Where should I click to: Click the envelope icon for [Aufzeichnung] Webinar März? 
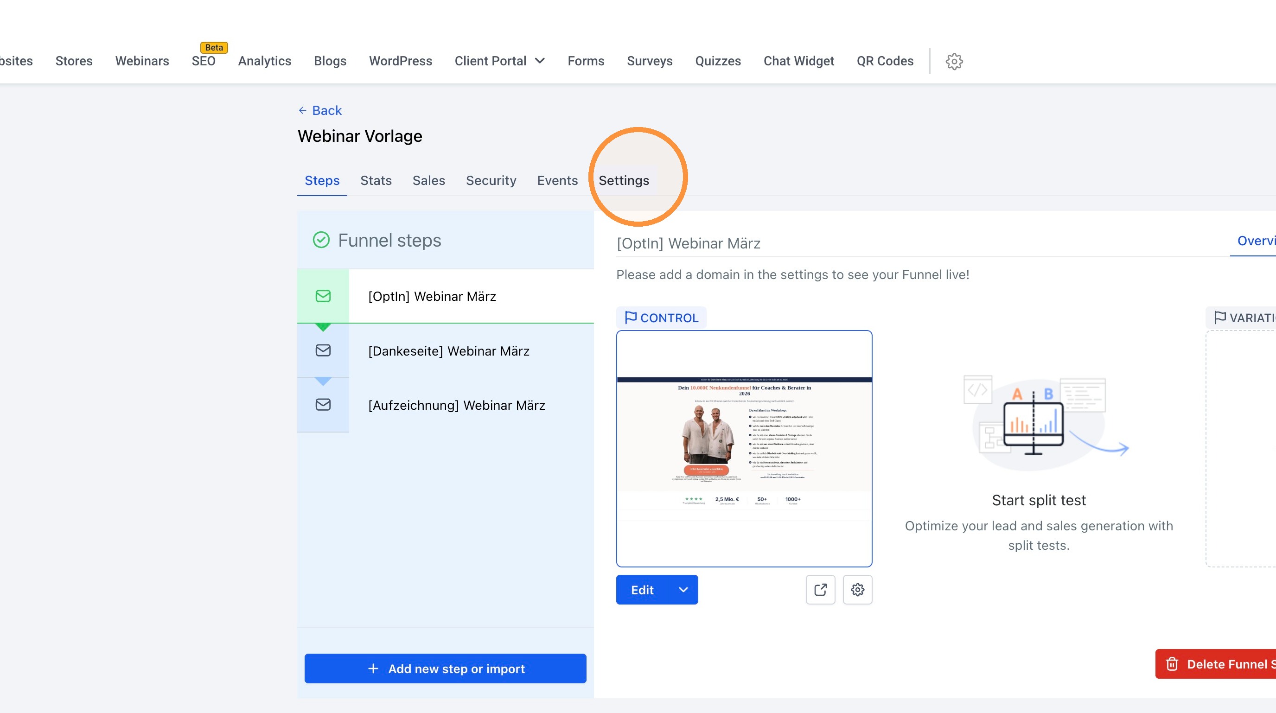(x=323, y=405)
